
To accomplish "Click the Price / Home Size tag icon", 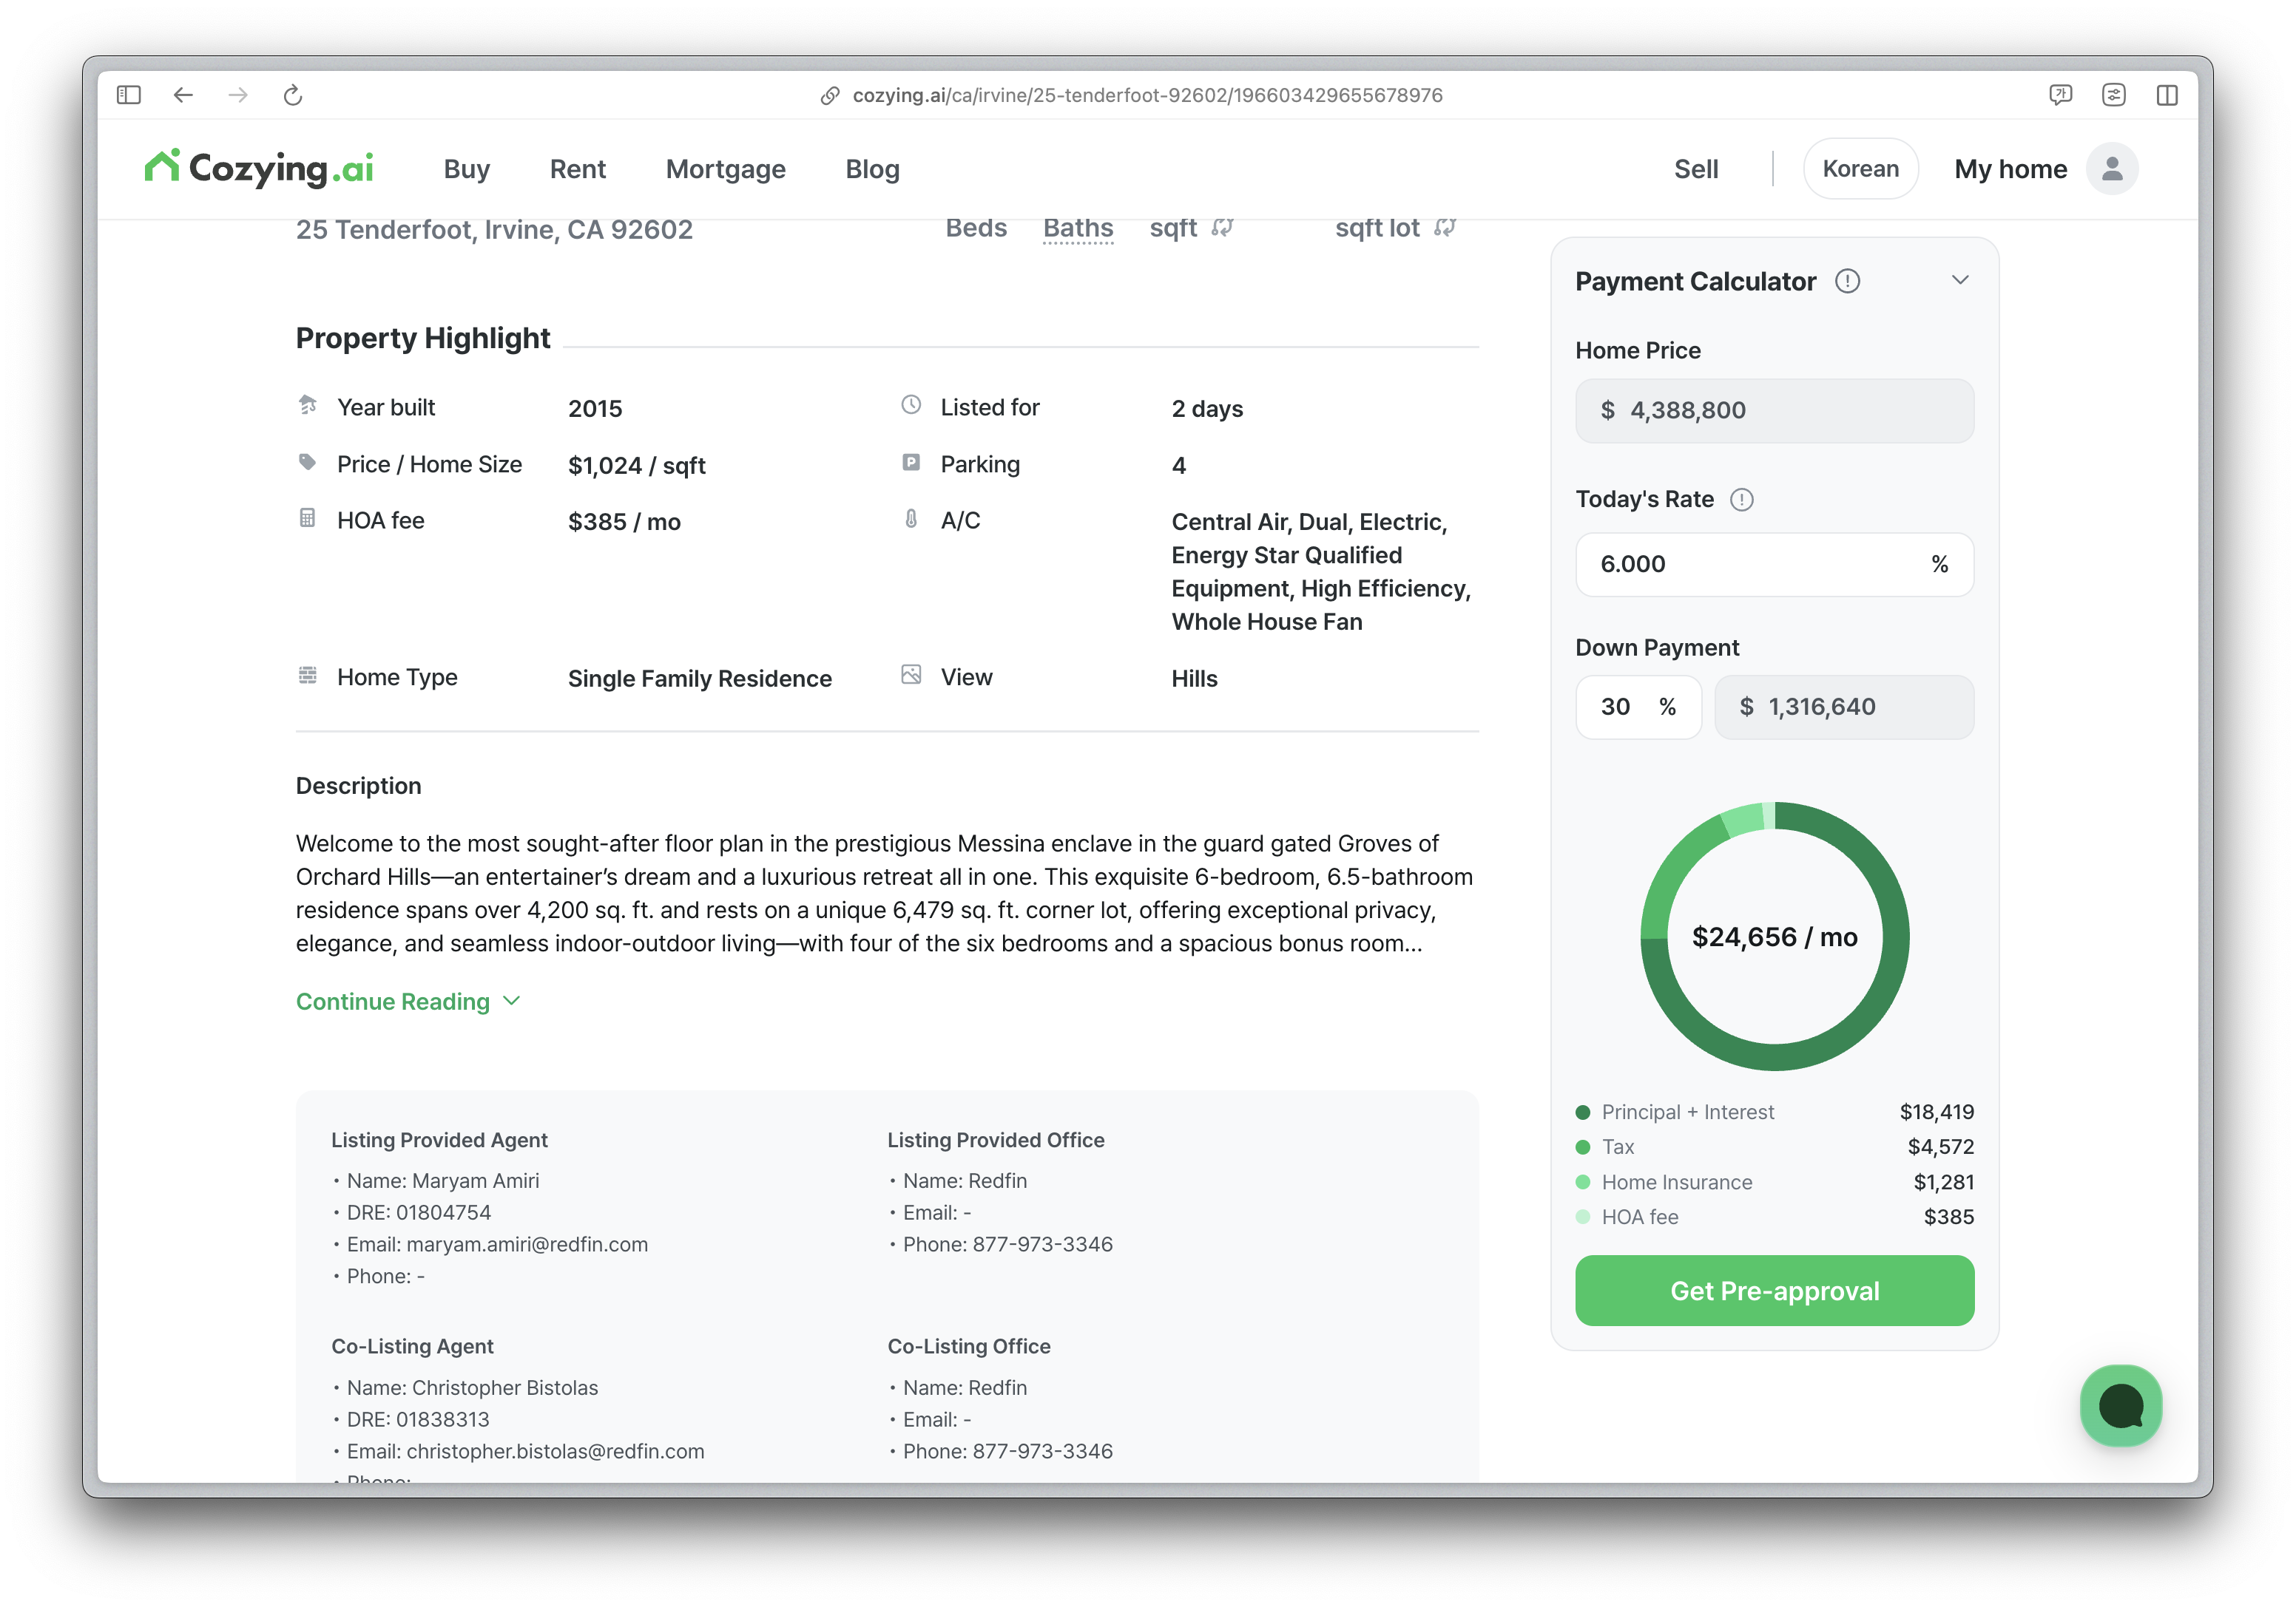I will pyautogui.click(x=308, y=462).
